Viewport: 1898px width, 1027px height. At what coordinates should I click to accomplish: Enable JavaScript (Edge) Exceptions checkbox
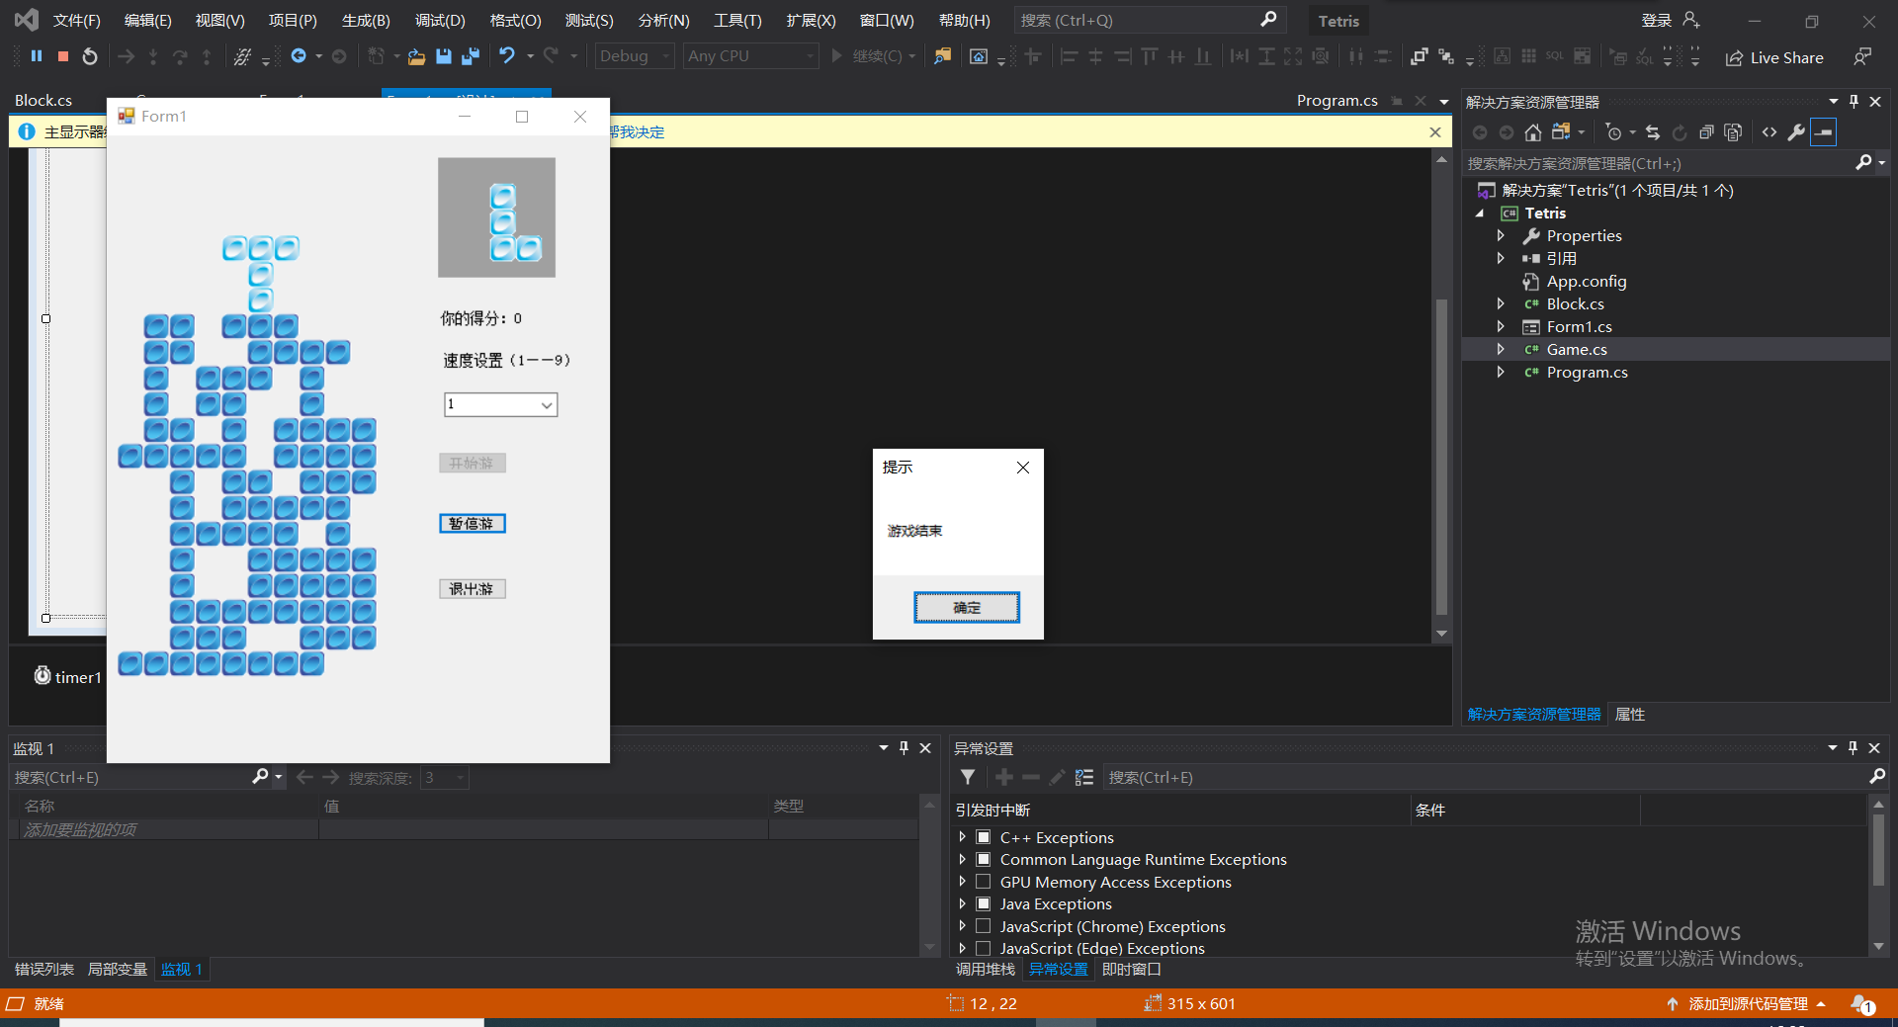pos(984,948)
